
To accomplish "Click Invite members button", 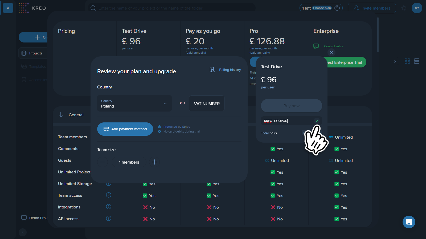I will [x=372, y=8].
